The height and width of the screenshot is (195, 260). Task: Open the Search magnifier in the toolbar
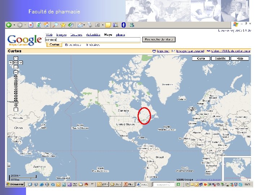tap(55, 25)
